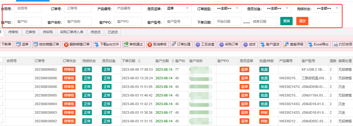The height and width of the screenshot is (126, 353).
Task: Tick checkbox for order 202308030004
Action: pyautogui.click(x=1, y=104)
